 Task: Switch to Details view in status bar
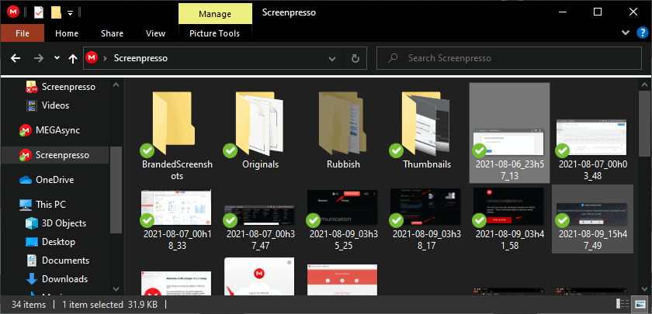pos(623,304)
